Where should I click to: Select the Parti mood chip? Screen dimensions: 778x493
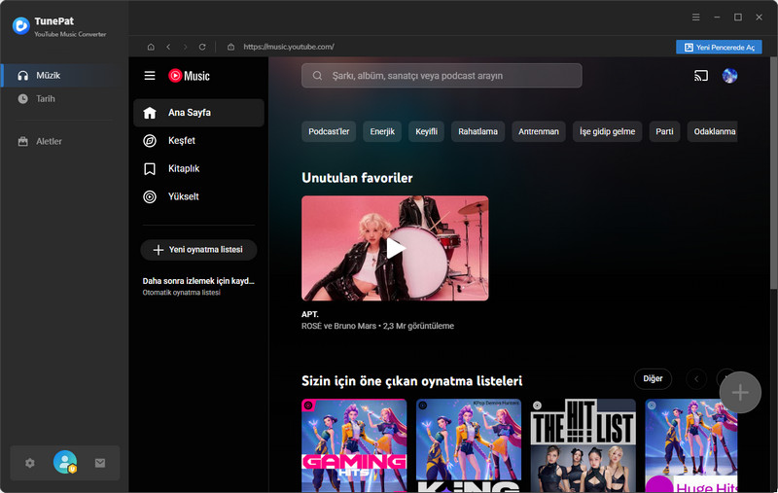click(x=664, y=131)
